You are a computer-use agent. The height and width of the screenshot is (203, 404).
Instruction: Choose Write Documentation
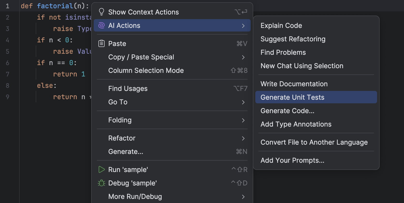click(294, 84)
